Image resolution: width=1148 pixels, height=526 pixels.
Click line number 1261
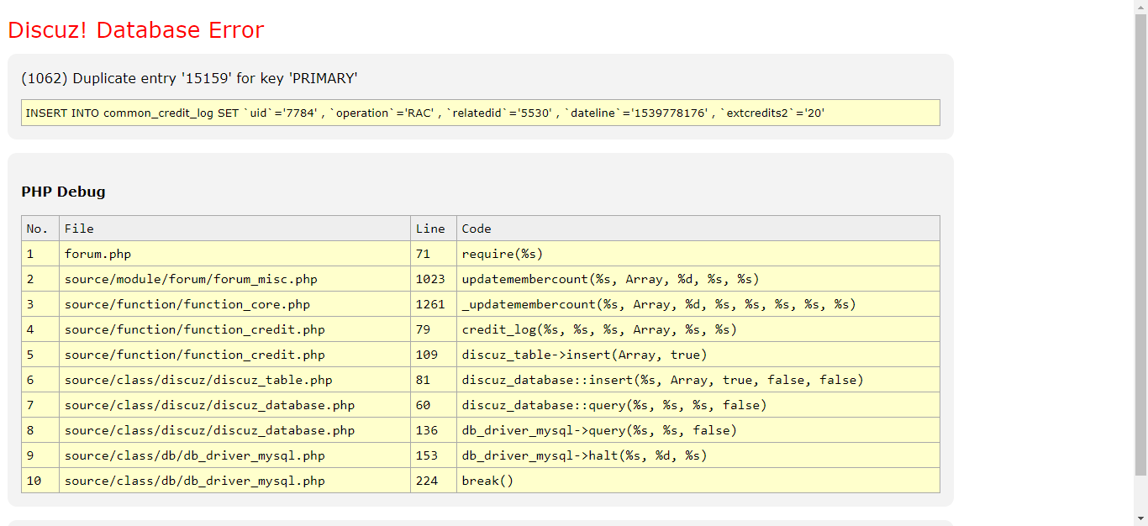click(430, 304)
